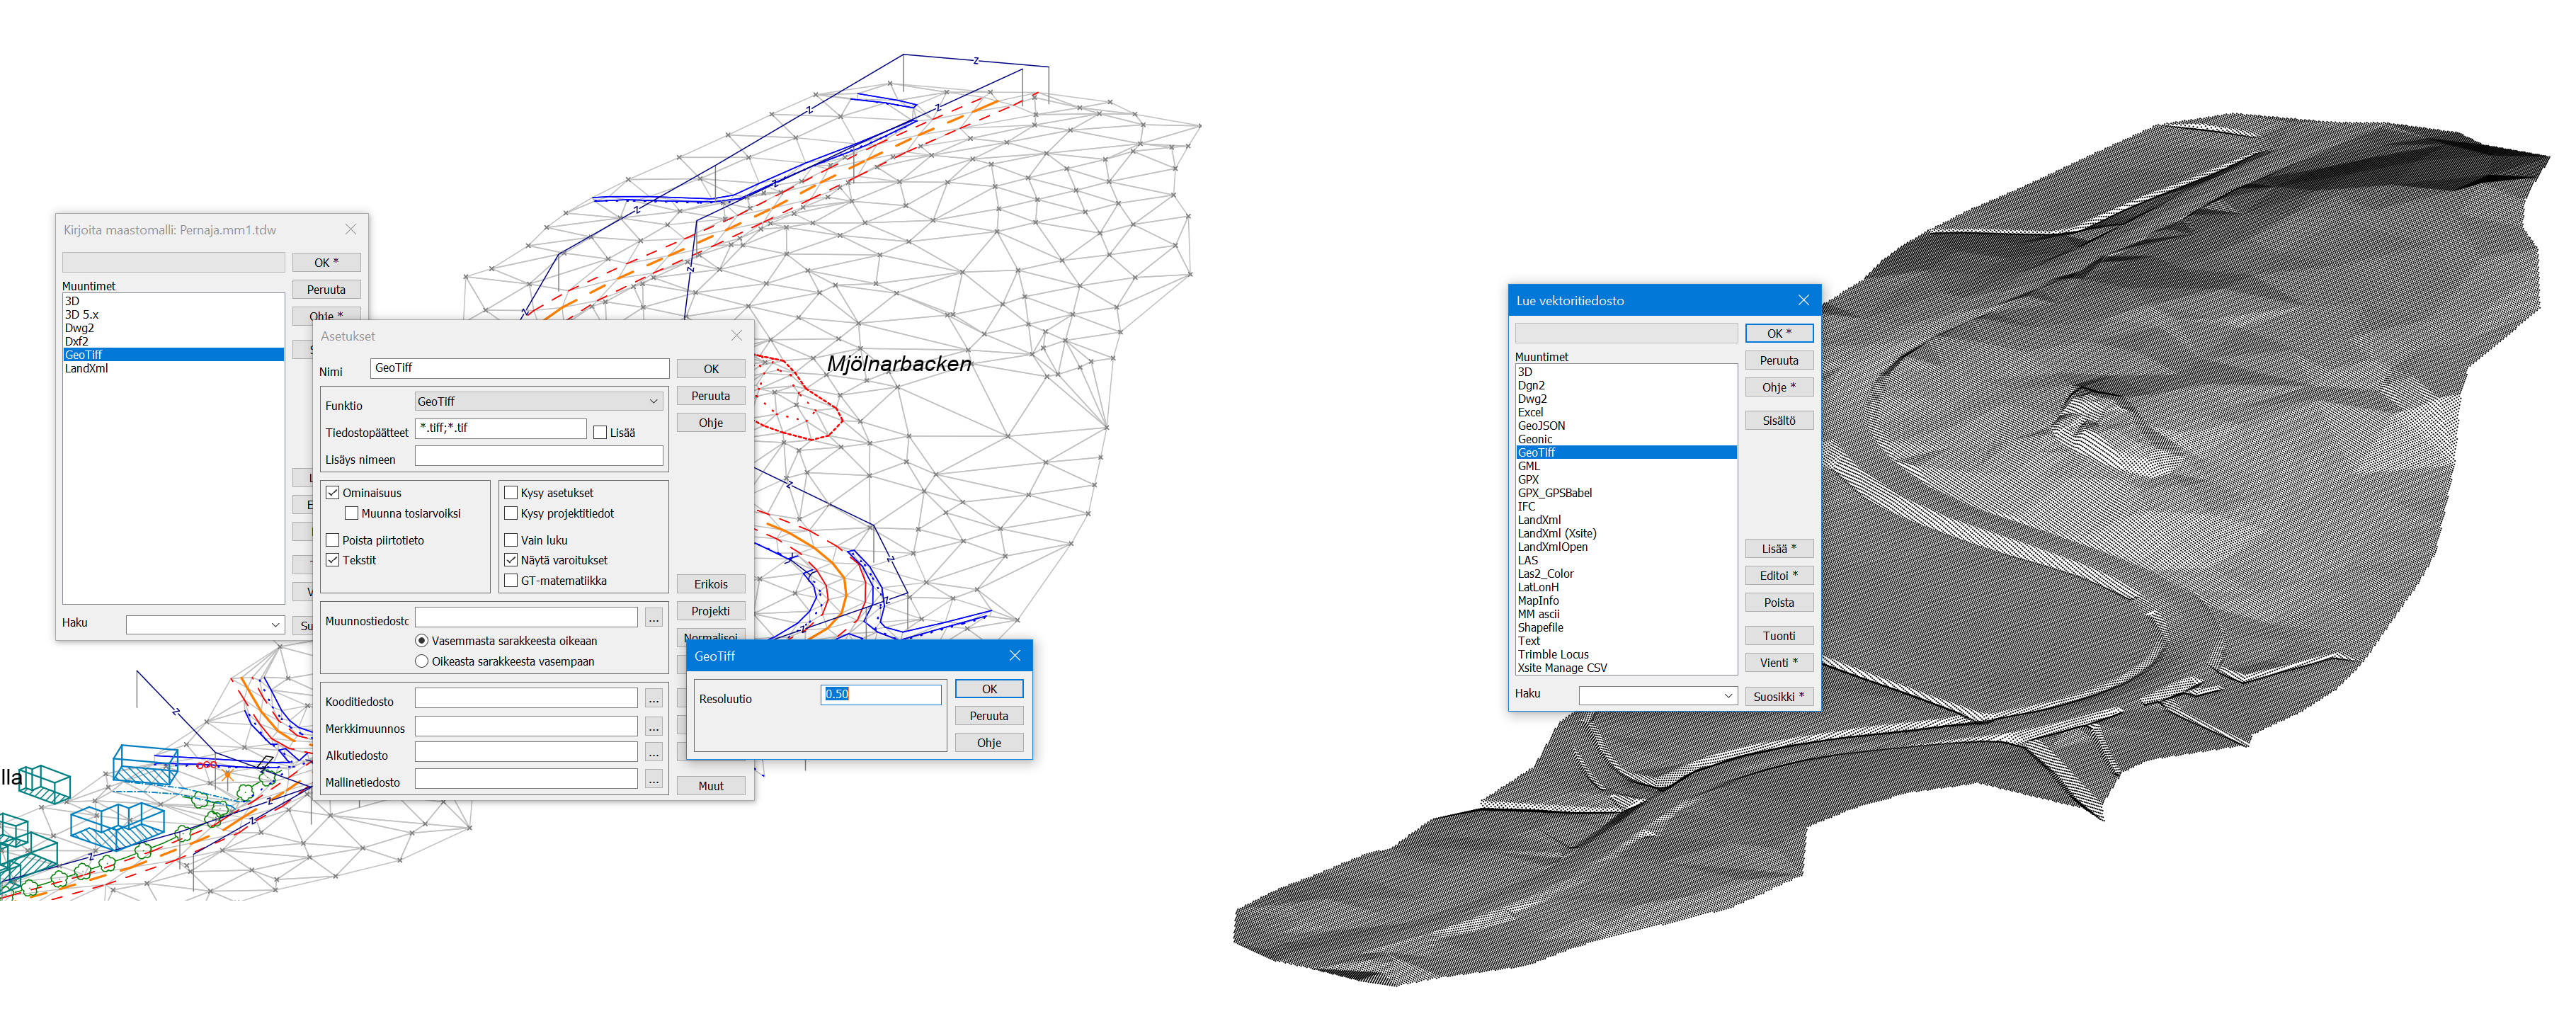
Task: Click the Resoluutio input field
Action: (x=880, y=694)
